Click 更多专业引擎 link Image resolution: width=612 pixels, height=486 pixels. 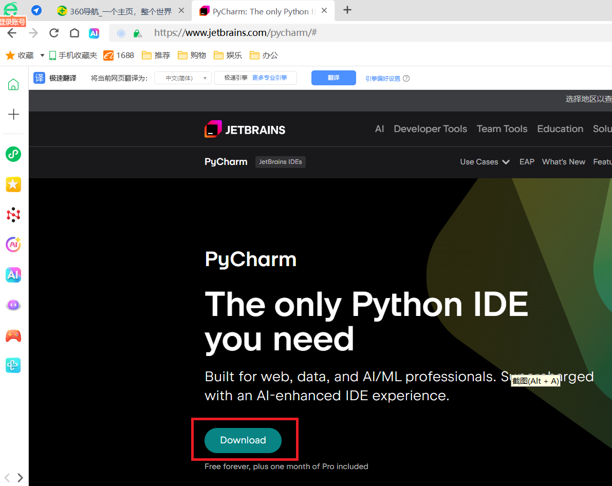point(270,78)
